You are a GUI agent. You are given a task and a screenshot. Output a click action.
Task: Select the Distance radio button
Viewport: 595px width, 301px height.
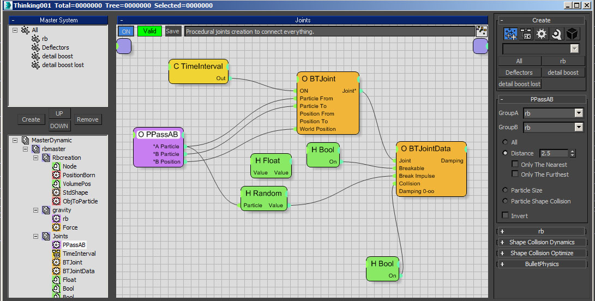coord(505,153)
